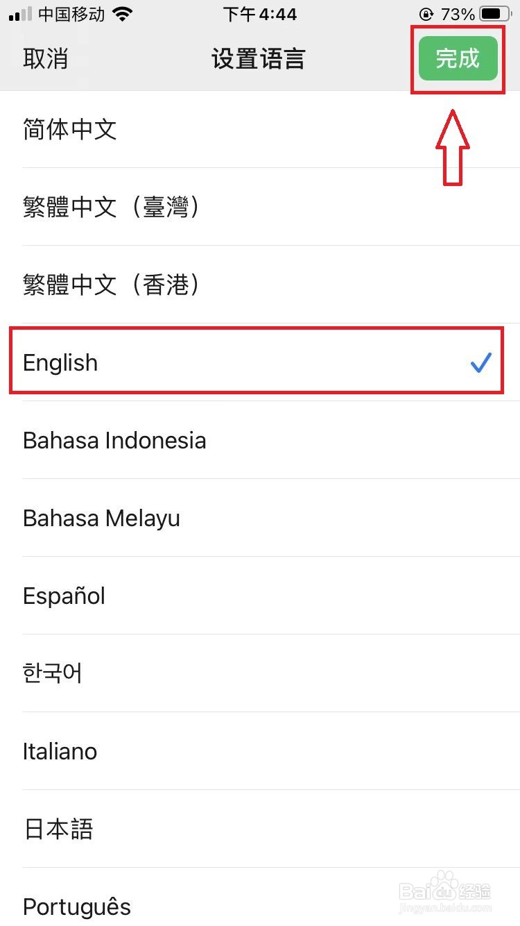The image size is (520, 926).
Task: Tap the blue checkmark beside English
Action: click(x=480, y=362)
